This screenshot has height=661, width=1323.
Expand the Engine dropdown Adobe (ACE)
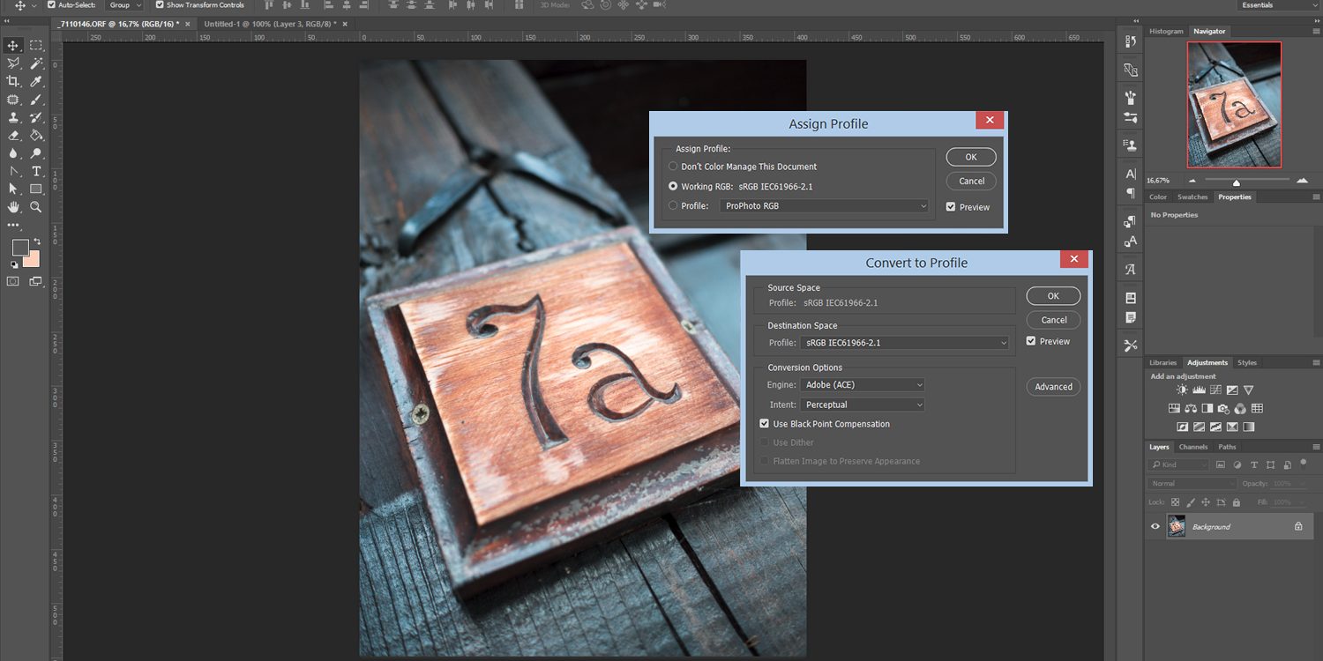pos(863,385)
